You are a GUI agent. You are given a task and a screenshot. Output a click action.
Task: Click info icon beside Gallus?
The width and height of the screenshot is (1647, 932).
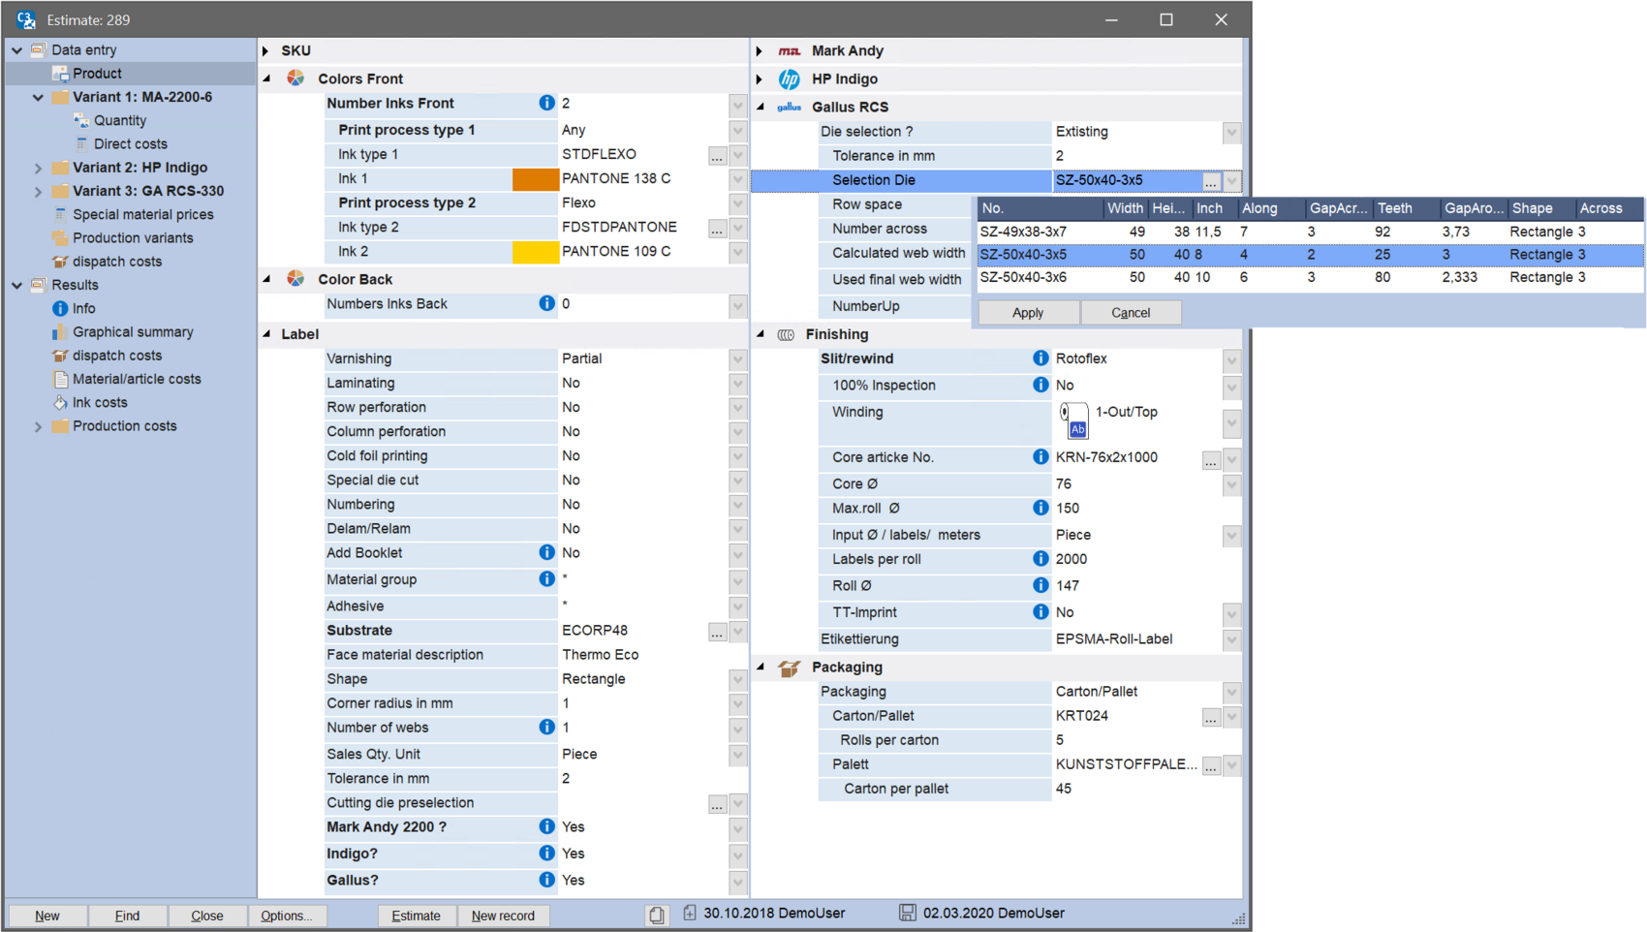[x=546, y=880]
